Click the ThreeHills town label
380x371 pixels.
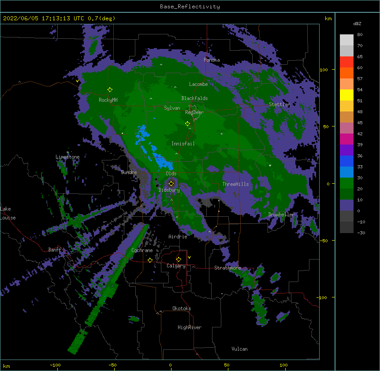235,184
